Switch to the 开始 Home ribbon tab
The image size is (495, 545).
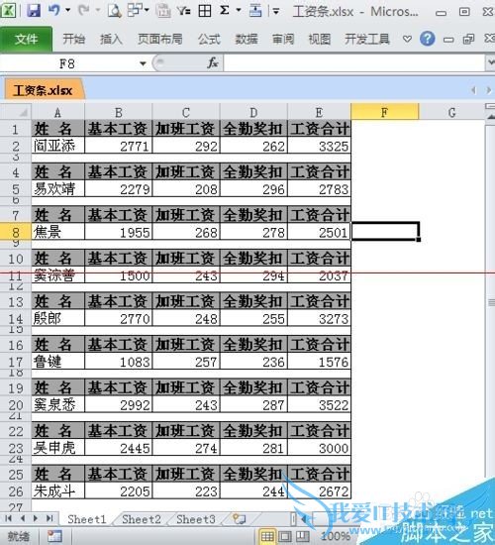[x=73, y=39]
